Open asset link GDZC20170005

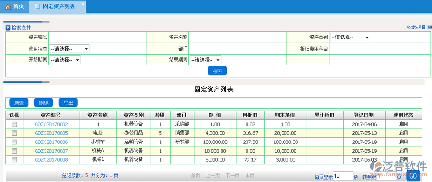click(x=51, y=133)
